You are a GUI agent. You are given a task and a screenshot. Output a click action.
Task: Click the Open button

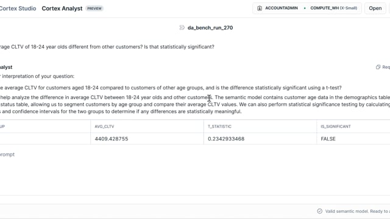(x=375, y=8)
